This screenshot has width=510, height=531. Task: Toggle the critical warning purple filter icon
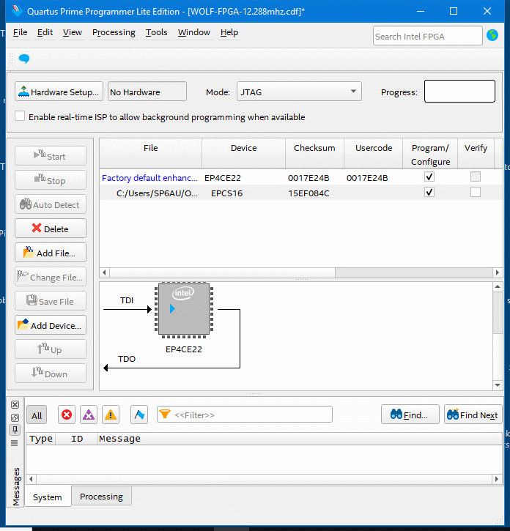point(89,415)
